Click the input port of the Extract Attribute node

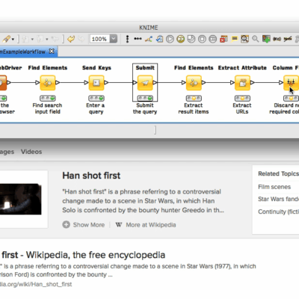(x=232, y=82)
